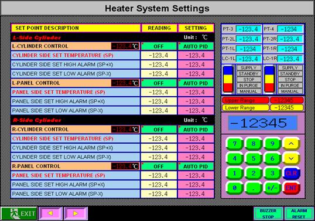Click R-side panel high alarm (SP+X) reading cell
Screen dimensions: 315x221
[x=159, y=185]
